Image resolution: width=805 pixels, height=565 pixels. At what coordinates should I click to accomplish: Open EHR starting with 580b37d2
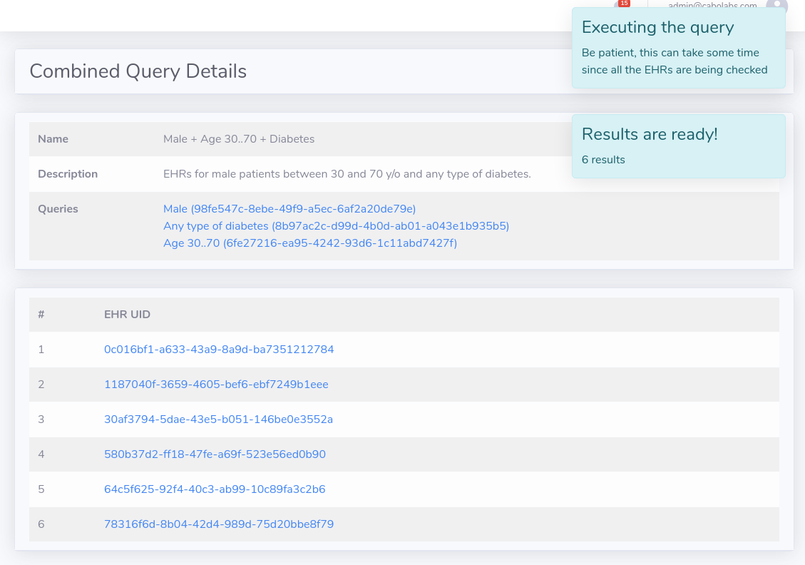tap(215, 454)
